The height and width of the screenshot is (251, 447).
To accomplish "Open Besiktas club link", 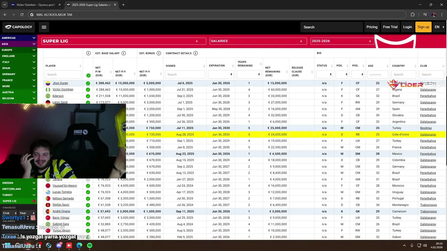I will [426, 128].
